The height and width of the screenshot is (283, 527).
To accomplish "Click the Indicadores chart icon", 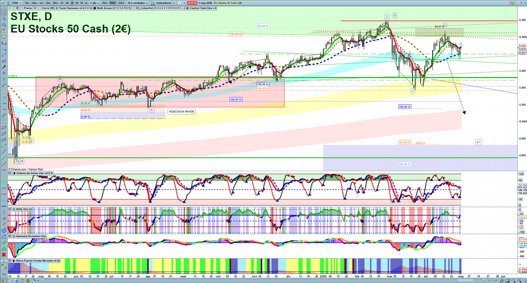I will 153,3.
